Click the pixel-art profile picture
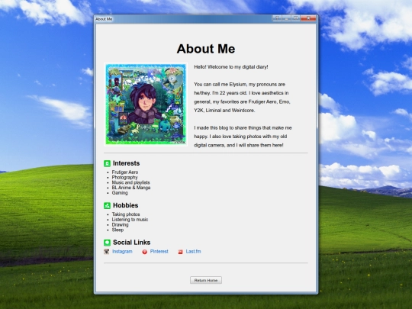The image size is (412, 309). [x=146, y=104]
